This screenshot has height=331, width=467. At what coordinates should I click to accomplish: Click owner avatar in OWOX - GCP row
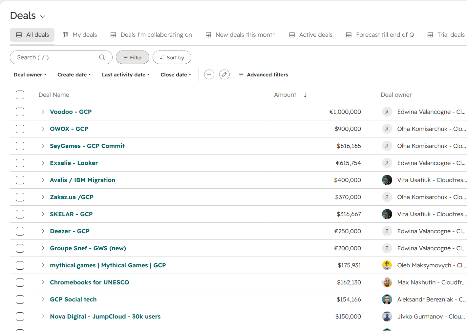[x=387, y=129]
